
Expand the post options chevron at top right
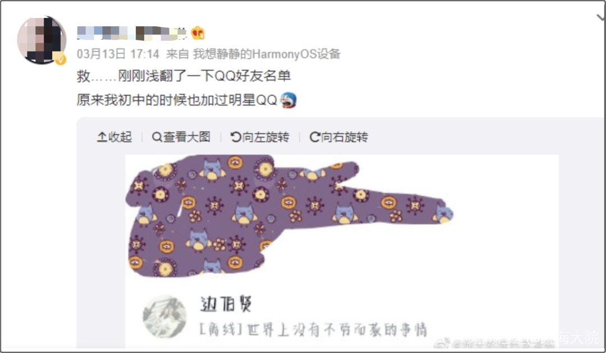click(600, 17)
